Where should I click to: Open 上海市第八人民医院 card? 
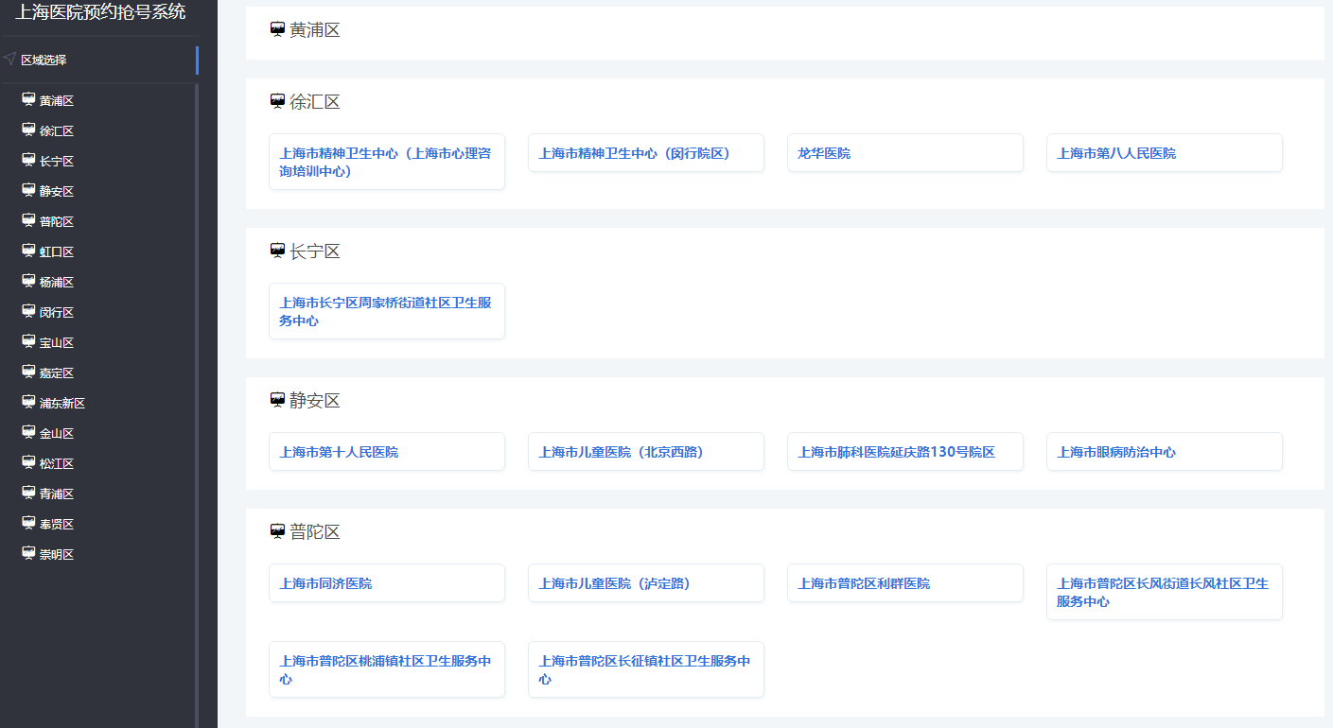tap(1164, 153)
